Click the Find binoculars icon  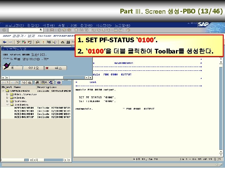pos(81,30)
